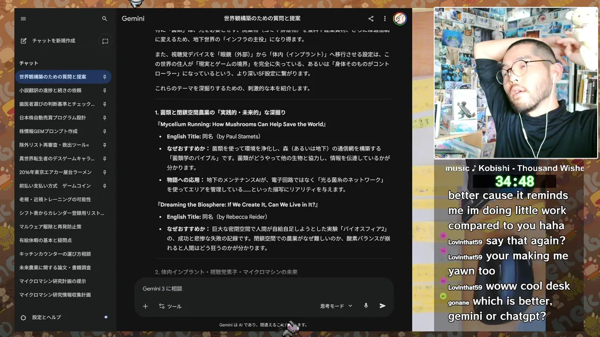The image size is (600, 337).
Task: Open the ツール tools menu
Action: point(170,306)
